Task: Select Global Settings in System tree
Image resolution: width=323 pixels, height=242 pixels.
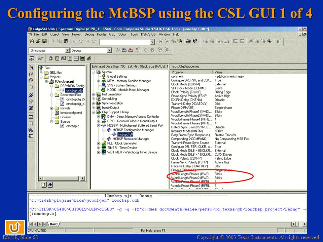Action: (117, 76)
